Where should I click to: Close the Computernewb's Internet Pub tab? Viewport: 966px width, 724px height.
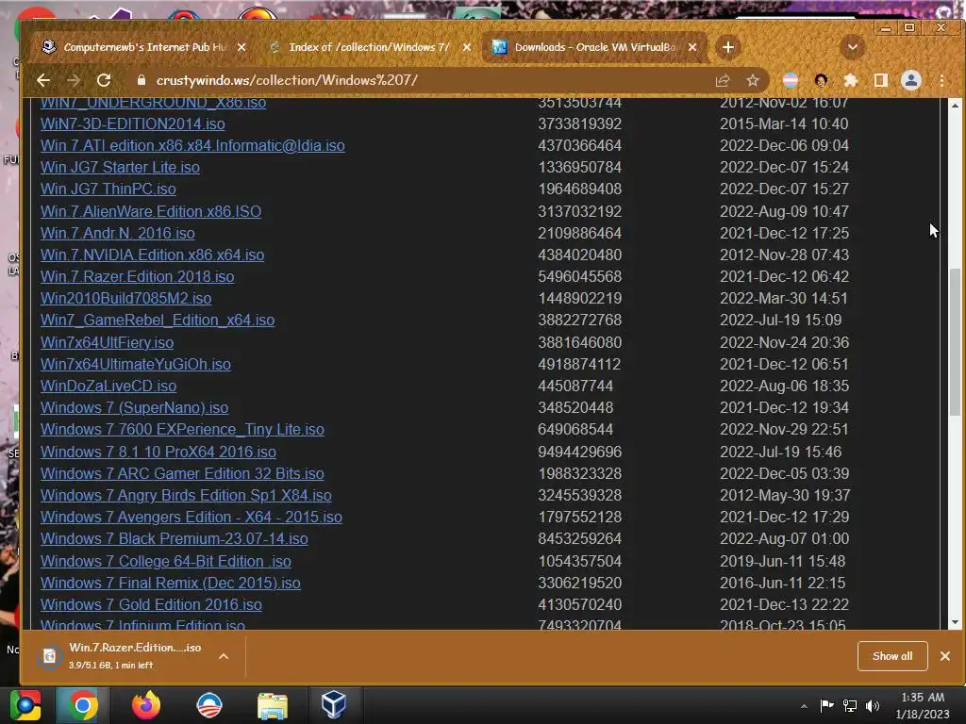(241, 47)
